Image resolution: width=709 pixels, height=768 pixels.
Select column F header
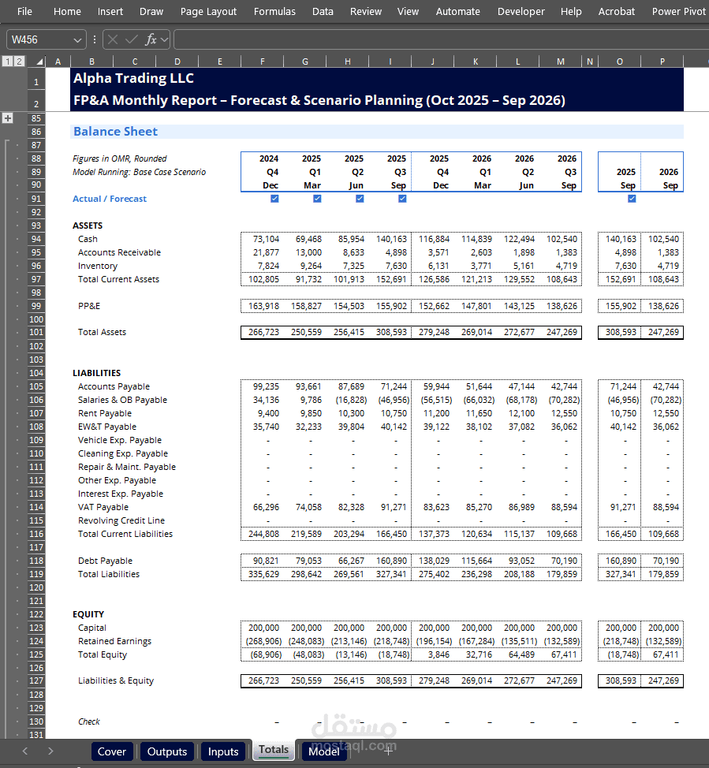point(262,62)
